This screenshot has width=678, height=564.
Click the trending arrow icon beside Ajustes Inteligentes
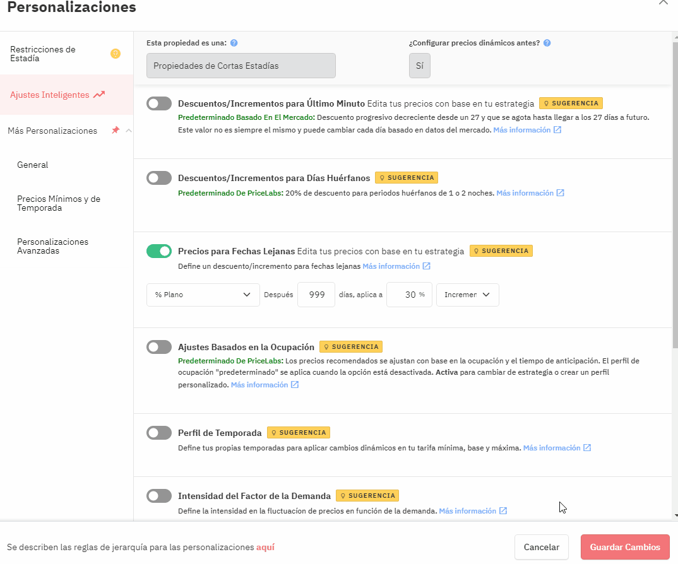tap(99, 95)
